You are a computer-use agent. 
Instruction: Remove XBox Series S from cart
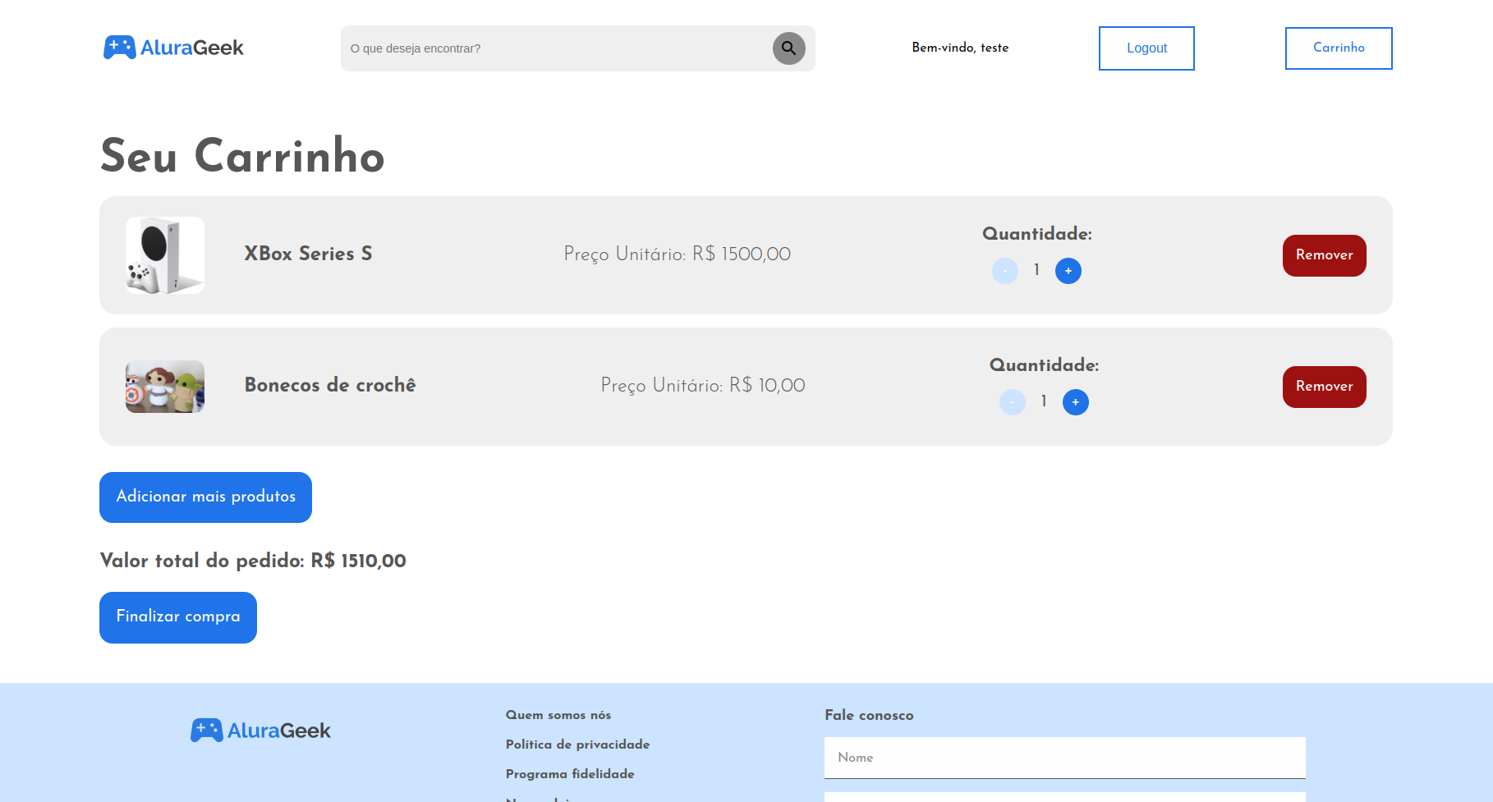[x=1324, y=255]
